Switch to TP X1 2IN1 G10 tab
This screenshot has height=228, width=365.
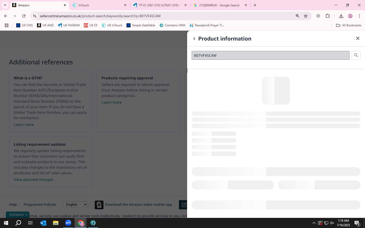(x=160, y=5)
